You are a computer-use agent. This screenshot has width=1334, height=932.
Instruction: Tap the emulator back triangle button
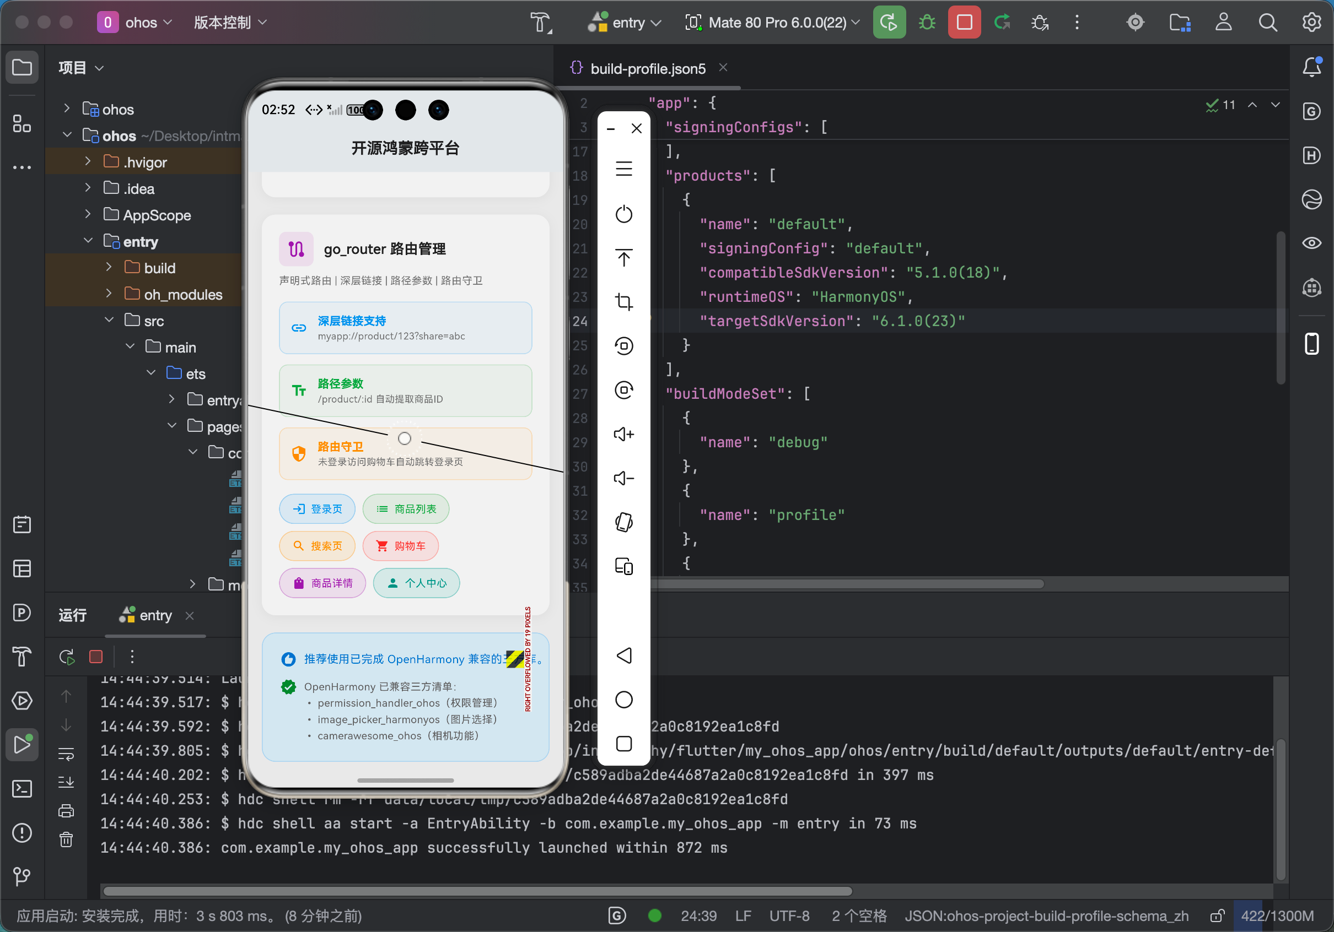click(623, 655)
